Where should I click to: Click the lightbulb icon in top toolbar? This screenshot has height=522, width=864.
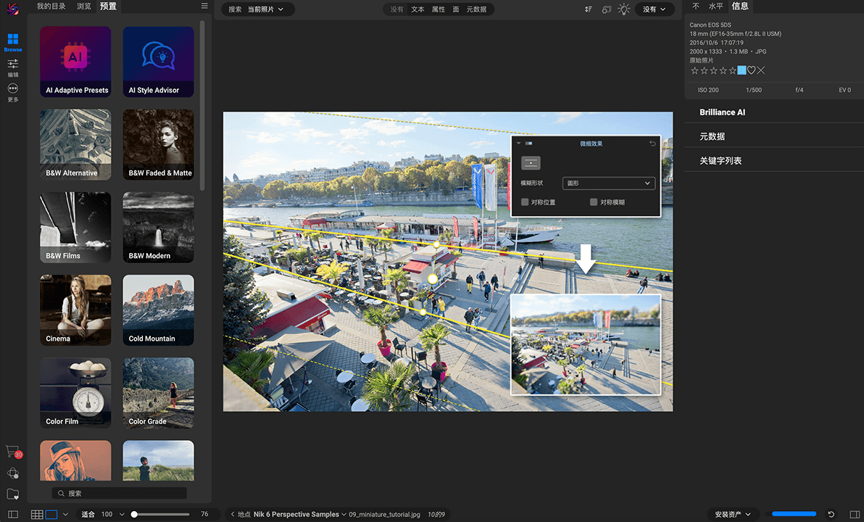click(x=624, y=9)
